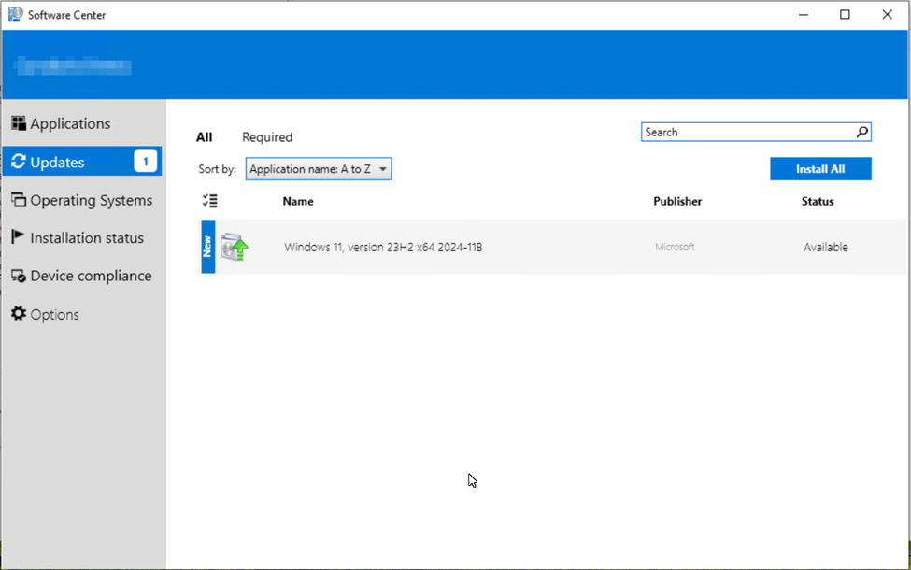
Task: Click the Windows 11 update package icon
Action: point(235,248)
